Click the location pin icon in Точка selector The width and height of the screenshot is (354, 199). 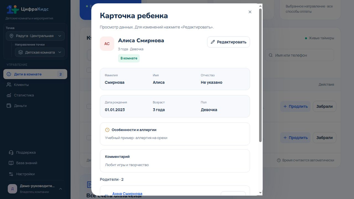click(x=11, y=36)
